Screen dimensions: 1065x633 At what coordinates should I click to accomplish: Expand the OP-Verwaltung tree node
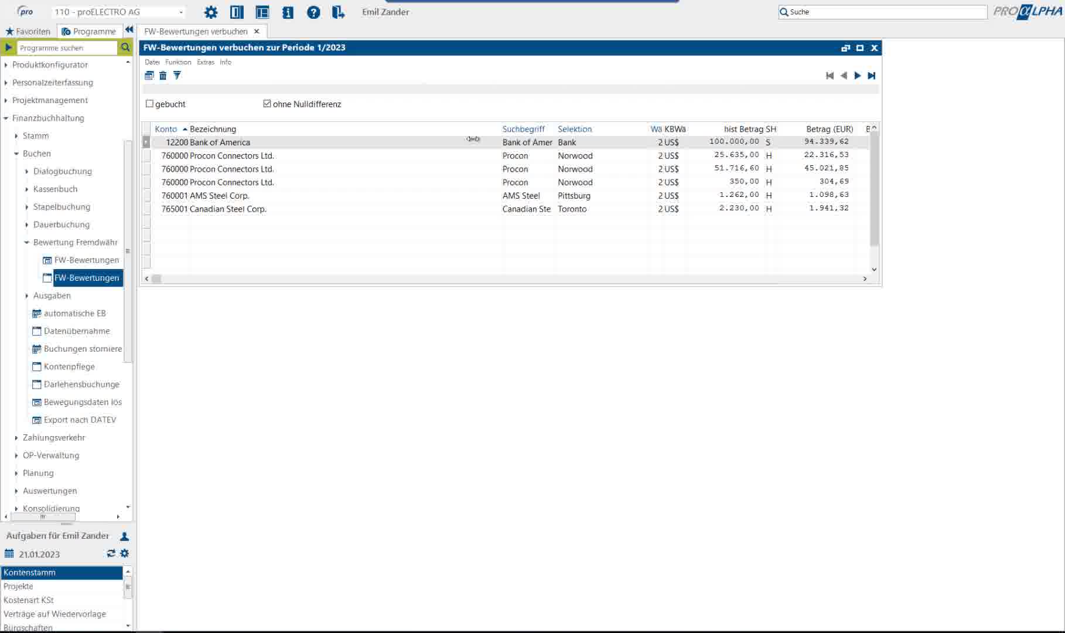click(x=16, y=455)
